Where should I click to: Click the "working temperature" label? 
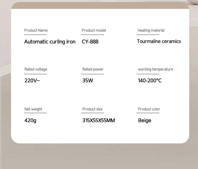(155, 69)
